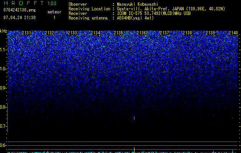Click the date stamp 07.04.24 21:30
The height and width of the screenshot is (153, 241).
click(20, 18)
